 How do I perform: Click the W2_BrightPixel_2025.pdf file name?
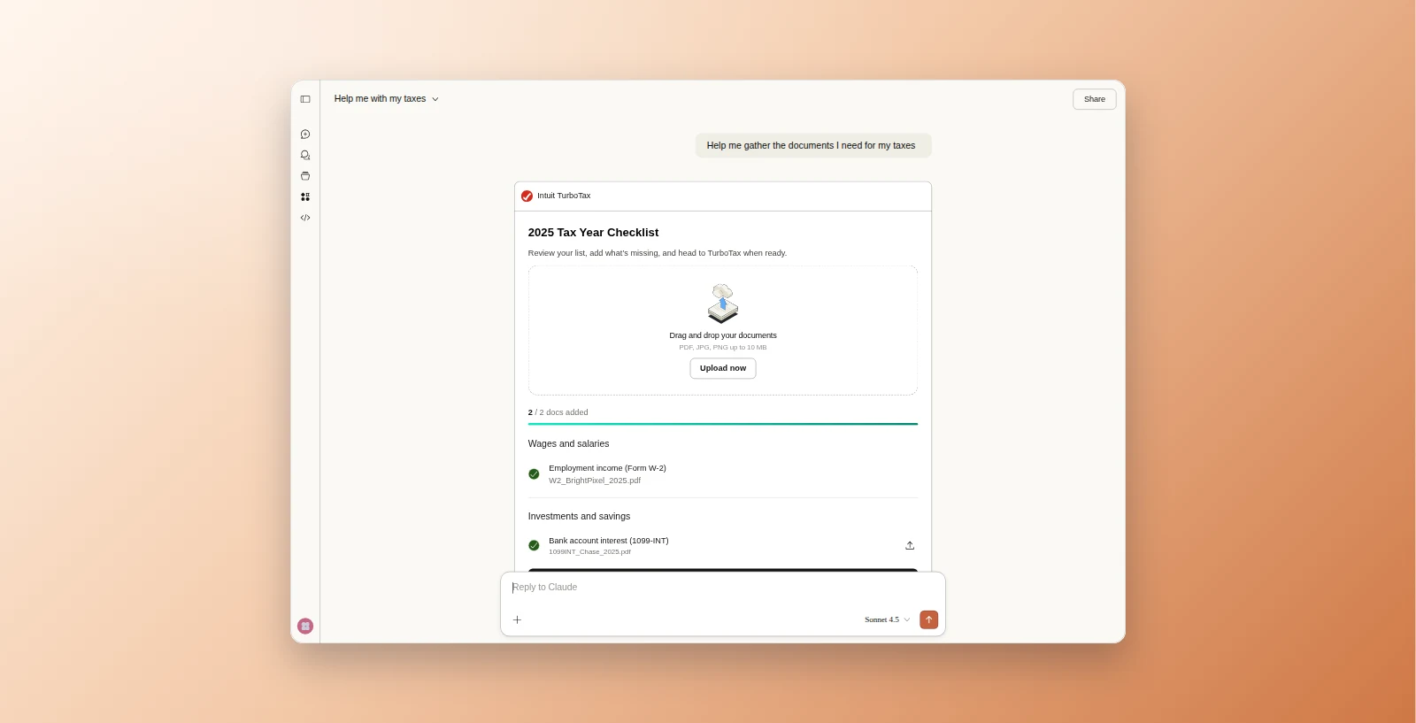[x=595, y=481]
